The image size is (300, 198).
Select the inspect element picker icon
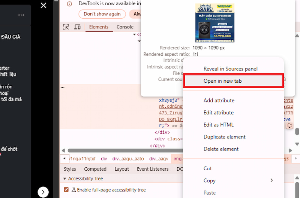click(66, 27)
